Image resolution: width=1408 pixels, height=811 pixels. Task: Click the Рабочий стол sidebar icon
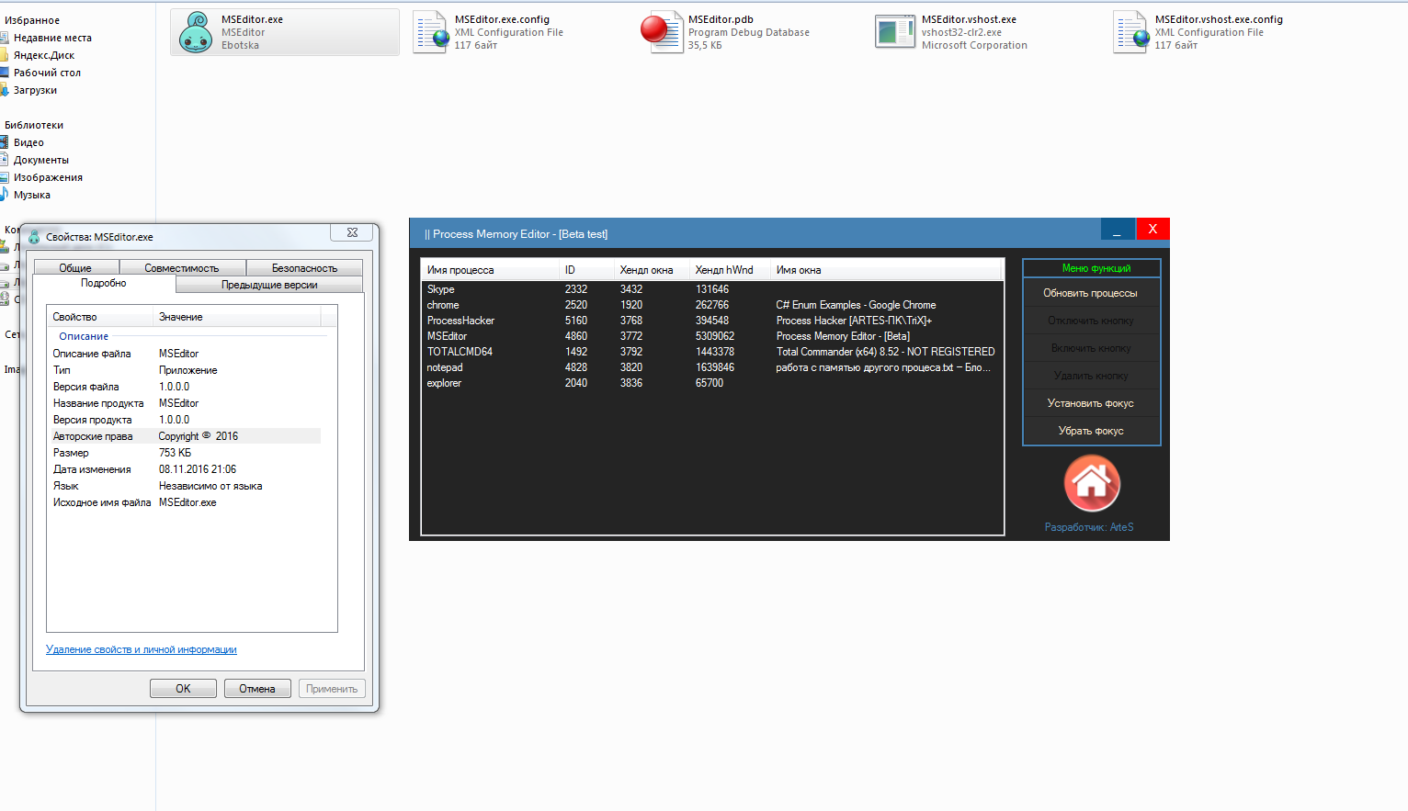[x=4, y=73]
